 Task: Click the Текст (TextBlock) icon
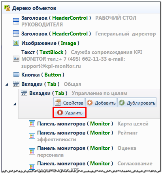pos(16,59)
